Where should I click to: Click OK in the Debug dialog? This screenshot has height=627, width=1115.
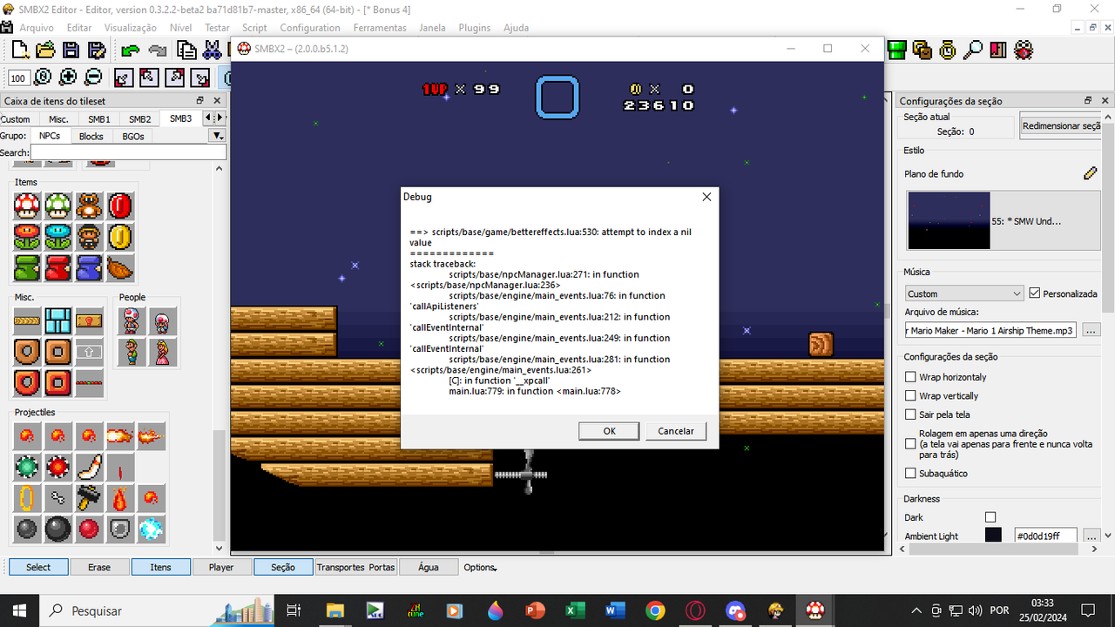point(610,431)
